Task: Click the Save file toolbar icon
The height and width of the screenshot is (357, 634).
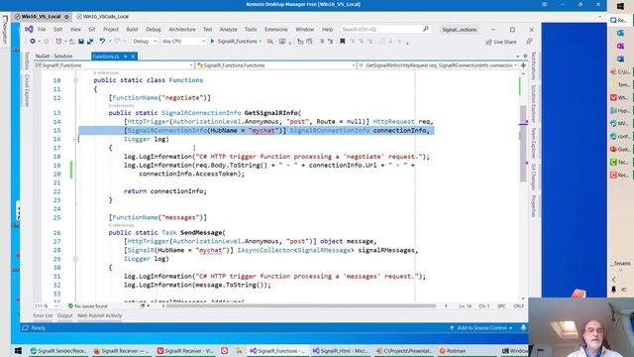Action: point(81,42)
